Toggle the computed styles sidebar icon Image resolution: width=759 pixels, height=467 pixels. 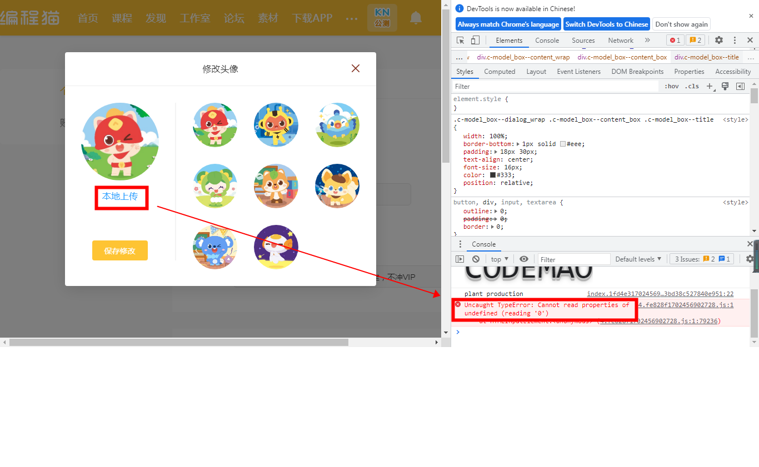740,86
